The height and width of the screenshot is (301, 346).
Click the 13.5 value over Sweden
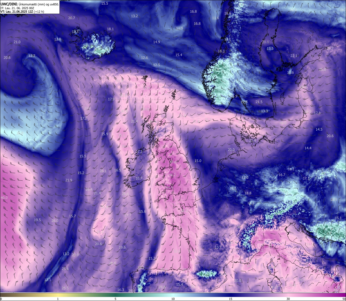click(x=270, y=48)
